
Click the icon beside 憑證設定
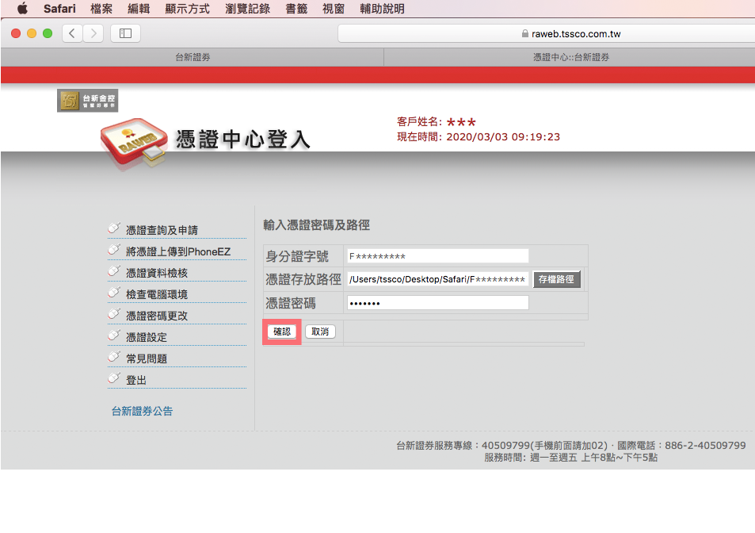point(114,335)
